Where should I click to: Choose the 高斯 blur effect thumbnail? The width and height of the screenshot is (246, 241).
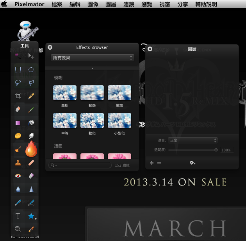(x=65, y=93)
